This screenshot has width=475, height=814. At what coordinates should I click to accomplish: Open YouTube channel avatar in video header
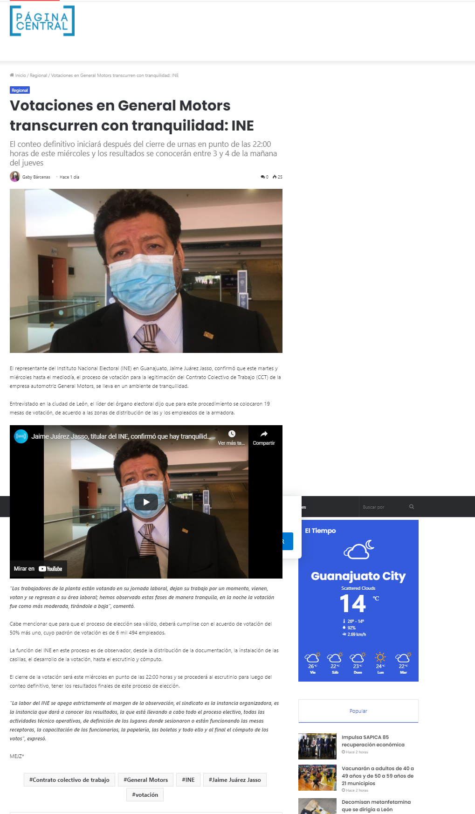coord(21,436)
